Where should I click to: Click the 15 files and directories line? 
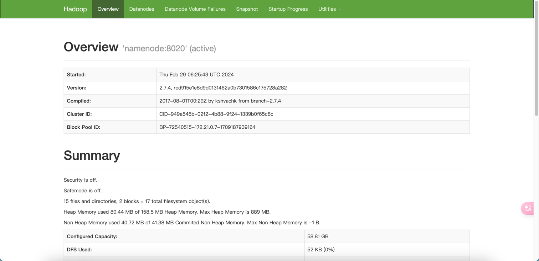[x=137, y=201]
